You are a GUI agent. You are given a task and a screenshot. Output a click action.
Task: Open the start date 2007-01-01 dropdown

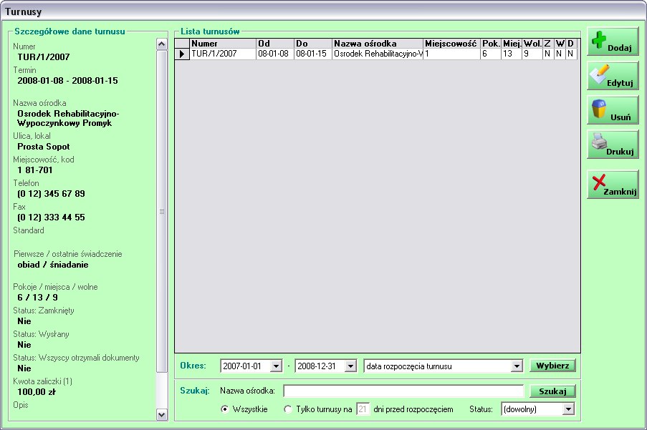coord(276,366)
